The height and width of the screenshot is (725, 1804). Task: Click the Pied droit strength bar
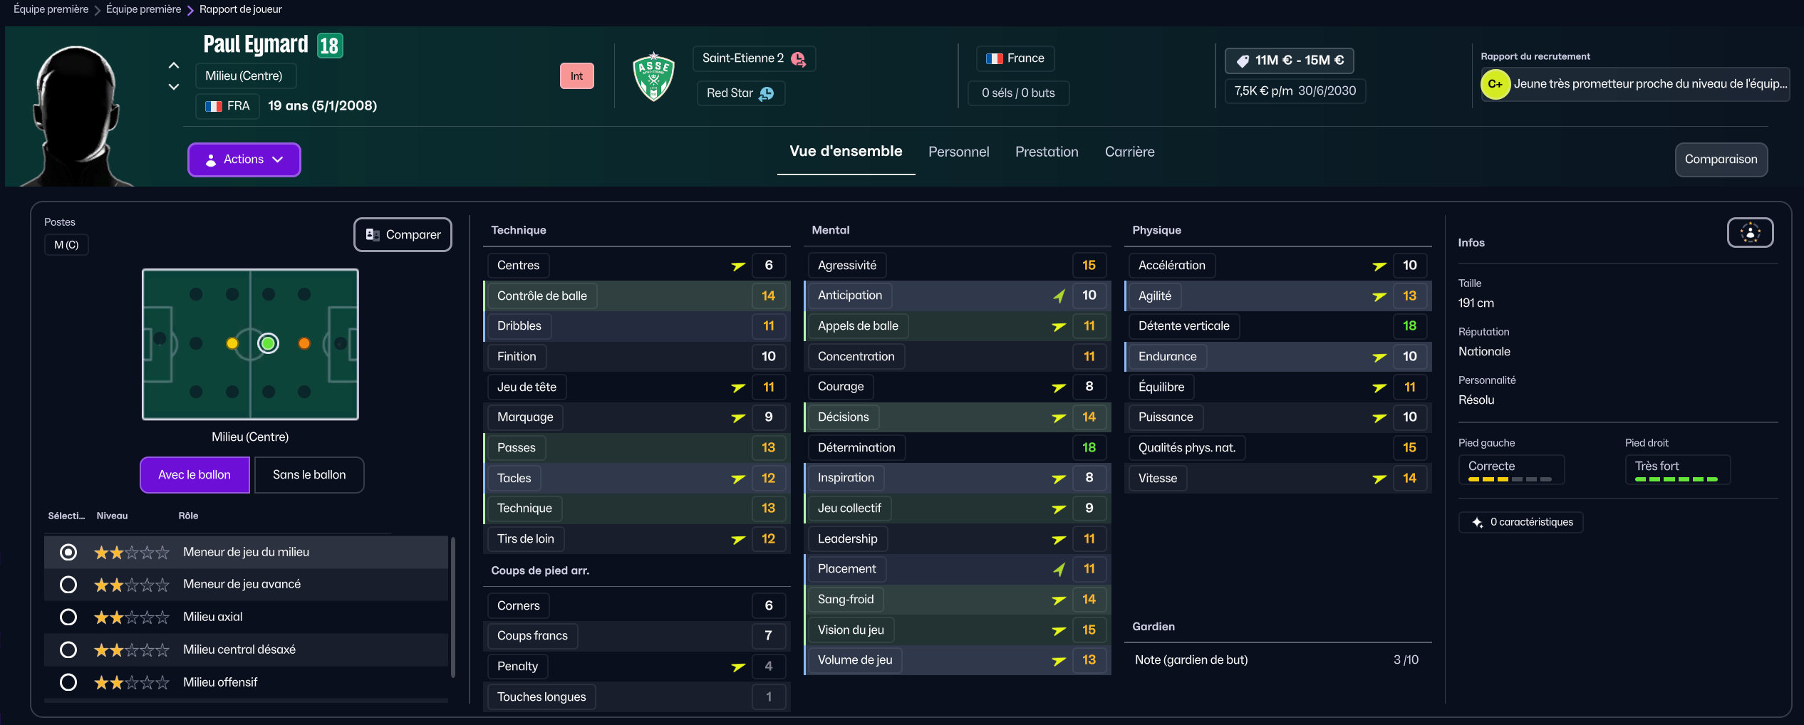click(x=1676, y=479)
